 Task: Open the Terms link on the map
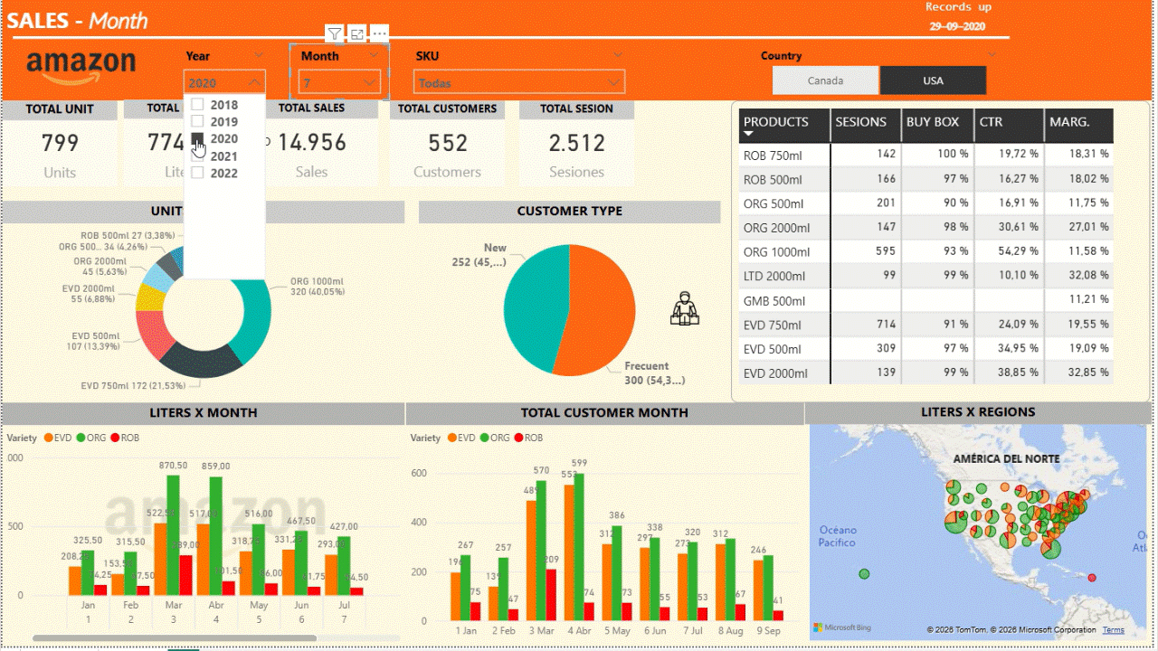tap(1113, 630)
